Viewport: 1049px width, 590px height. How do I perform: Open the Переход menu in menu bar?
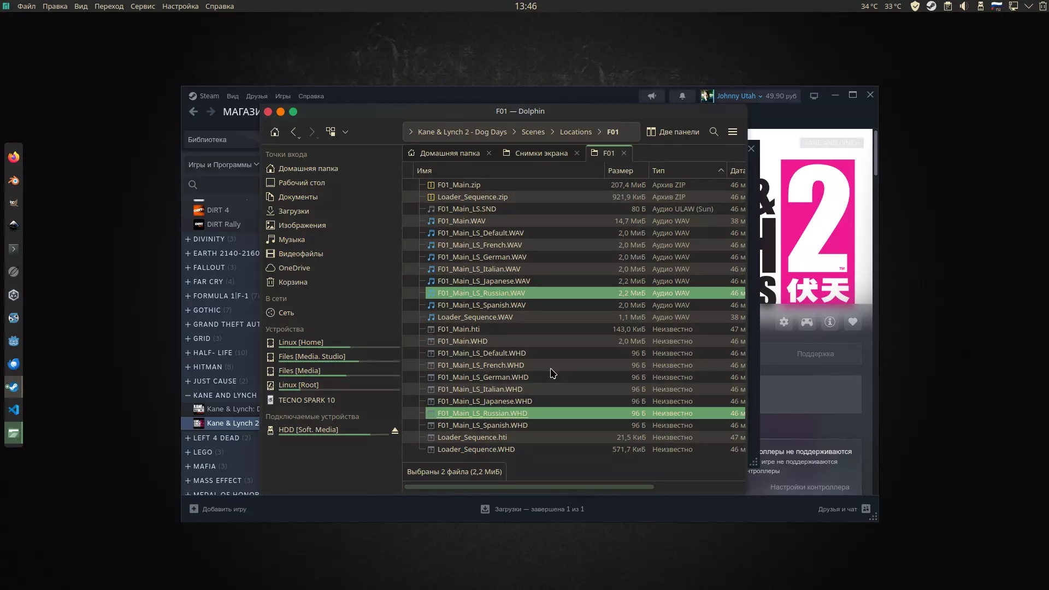tap(109, 6)
